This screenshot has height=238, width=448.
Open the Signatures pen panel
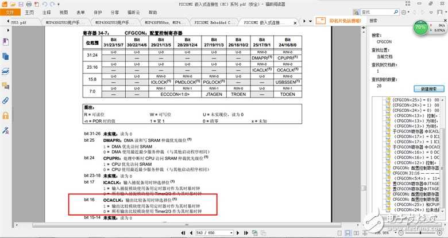click(x=6, y=130)
